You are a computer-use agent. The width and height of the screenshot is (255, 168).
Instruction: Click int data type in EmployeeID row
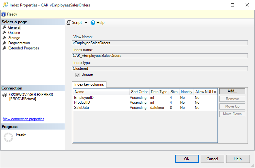[152, 98]
